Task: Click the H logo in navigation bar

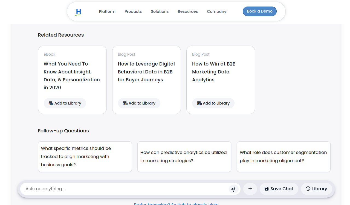Action: point(79,12)
